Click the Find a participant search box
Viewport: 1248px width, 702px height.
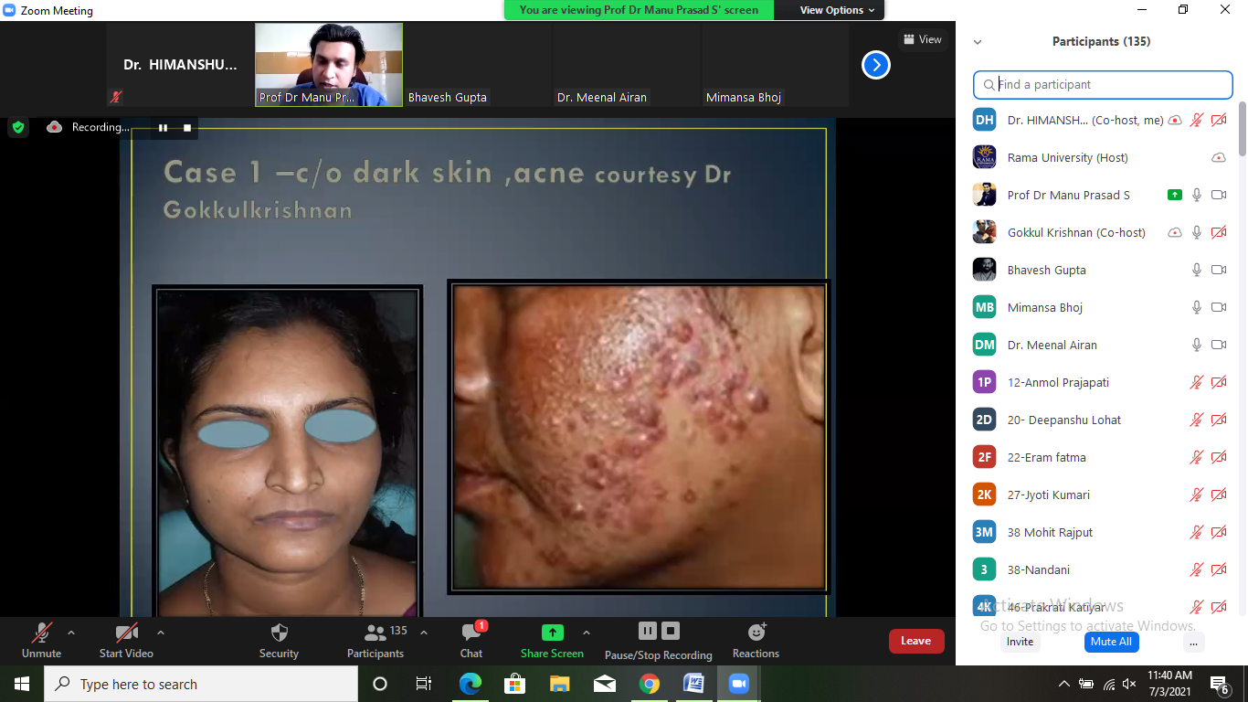click(1103, 84)
